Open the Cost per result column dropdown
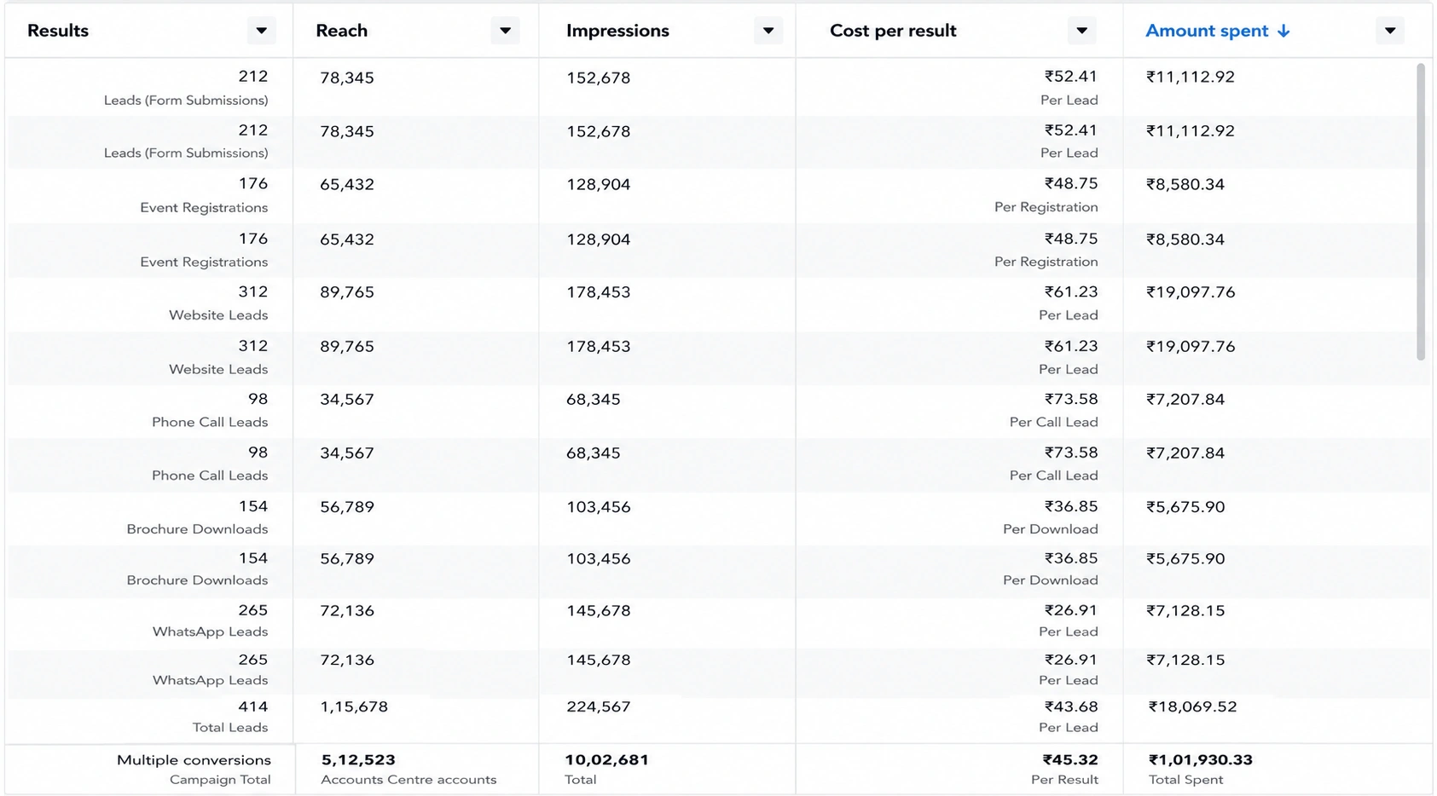This screenshot has height=796, width=1437. (x=1082, y=31)
